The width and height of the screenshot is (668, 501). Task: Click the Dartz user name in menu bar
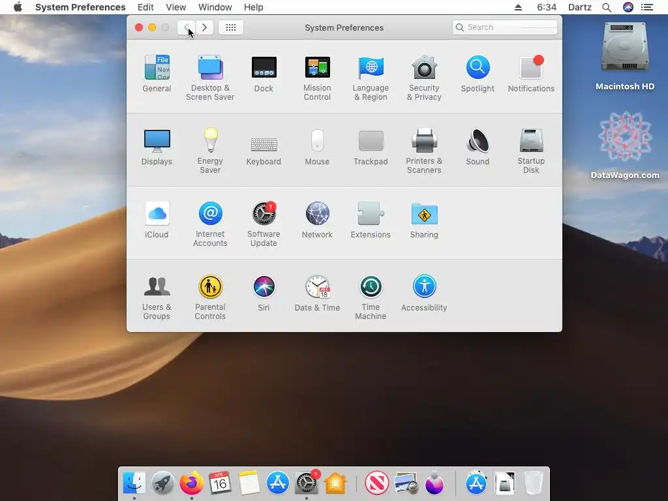pos(580,7)
